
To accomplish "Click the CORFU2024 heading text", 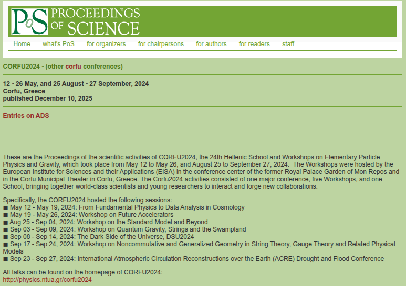I will (20, 67).
